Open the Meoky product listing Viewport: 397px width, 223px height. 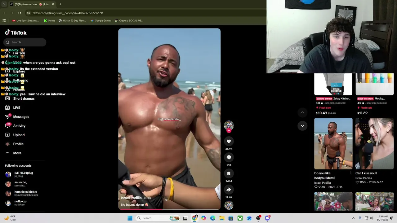(x=375, y=94)
